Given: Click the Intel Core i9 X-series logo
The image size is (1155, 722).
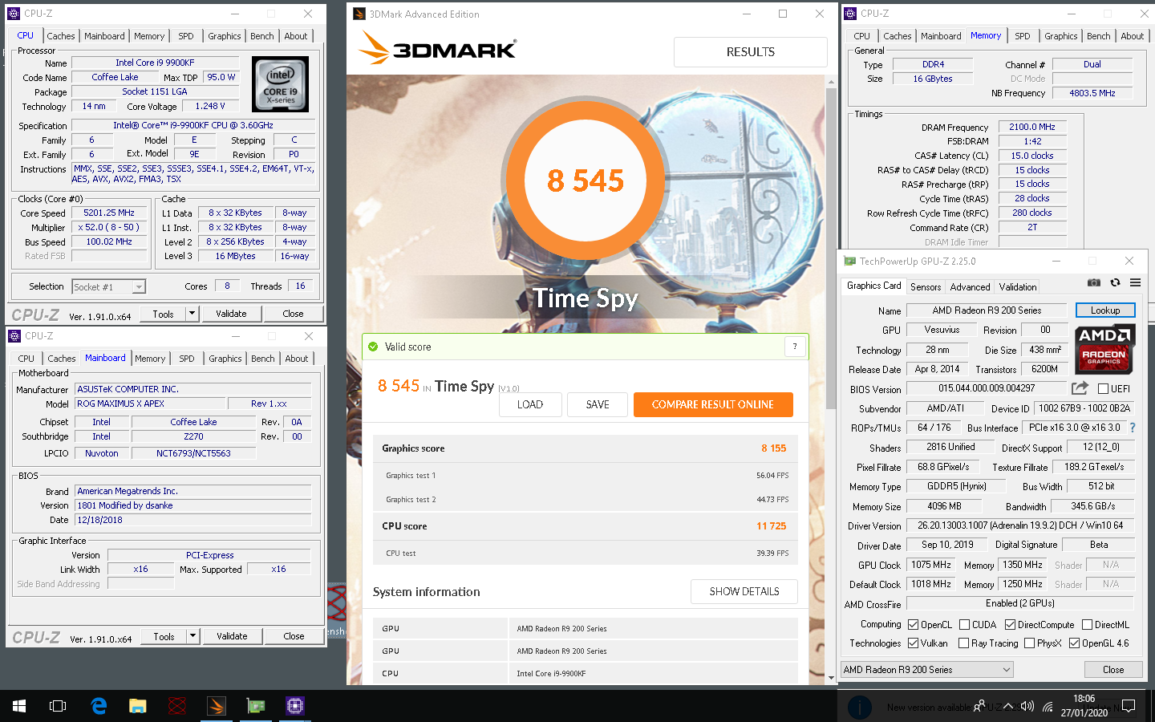Looking at the screenshot, I should tap(280, 83).
